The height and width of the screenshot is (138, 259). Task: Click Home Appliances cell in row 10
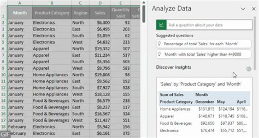tap(52, 75)
